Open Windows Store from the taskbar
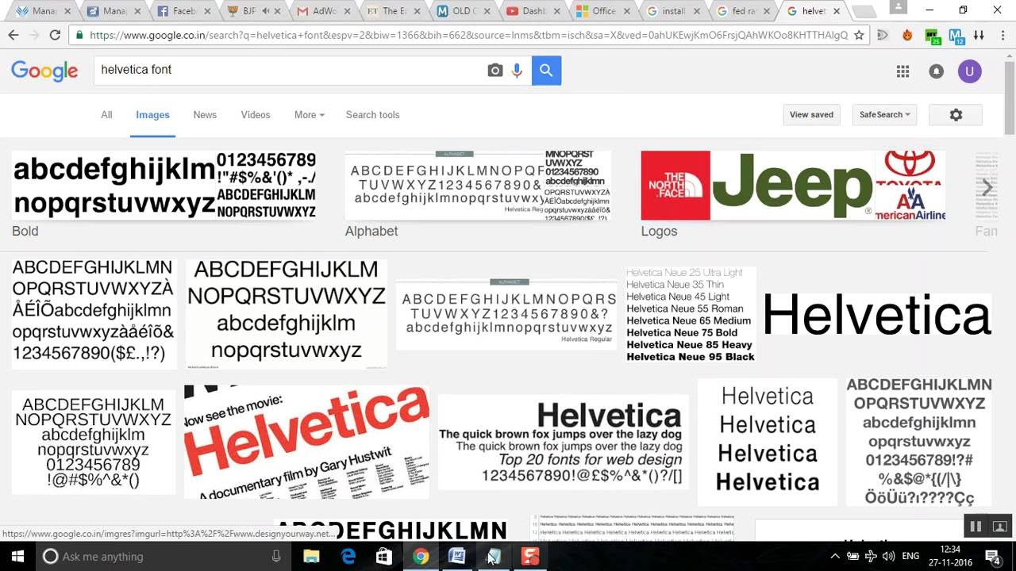Screen dimensions: 1016x571 point(384,556)
